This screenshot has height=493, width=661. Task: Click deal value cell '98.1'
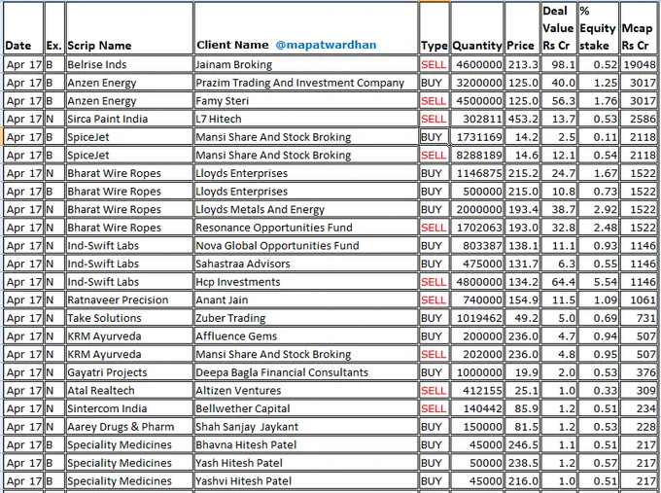(x=559, y=64)
